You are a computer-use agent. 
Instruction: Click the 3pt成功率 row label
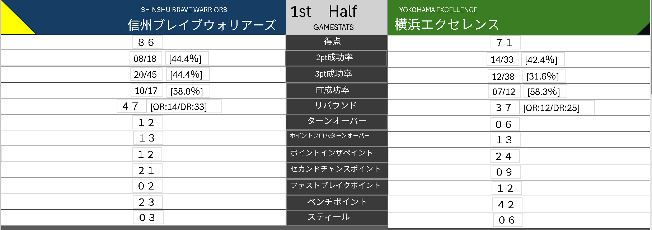click(333, 74)
